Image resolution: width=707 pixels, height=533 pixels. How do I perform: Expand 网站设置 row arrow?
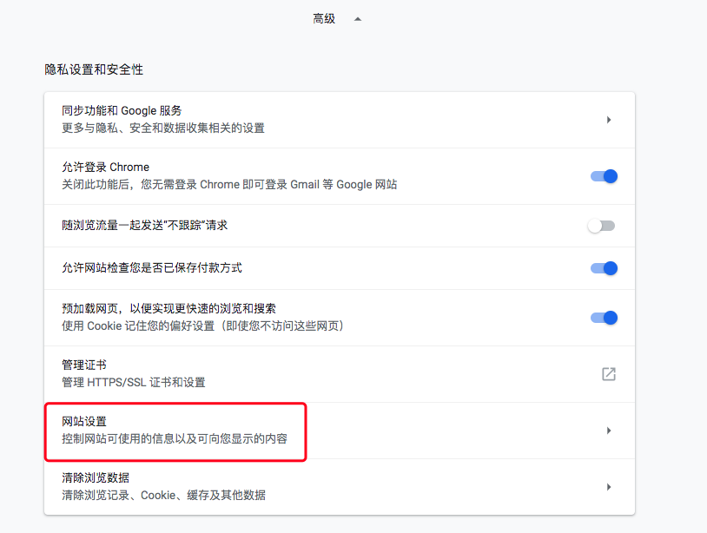609,431
